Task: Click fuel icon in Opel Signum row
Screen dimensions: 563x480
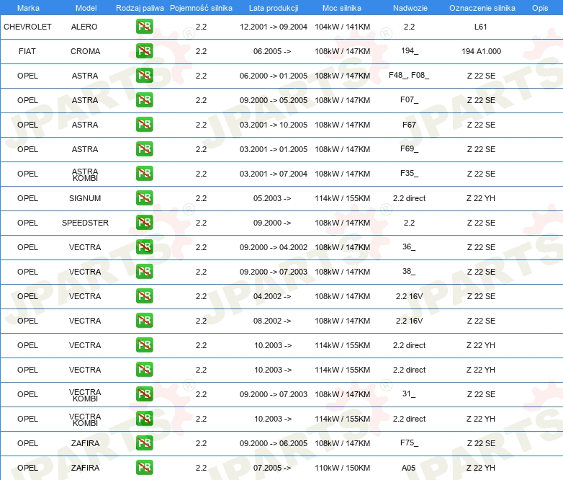Action: click(x=144, y=198)
